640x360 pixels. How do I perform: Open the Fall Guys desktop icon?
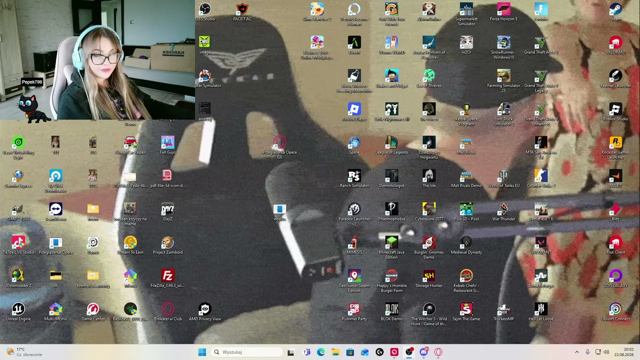[x=167, y=145]
